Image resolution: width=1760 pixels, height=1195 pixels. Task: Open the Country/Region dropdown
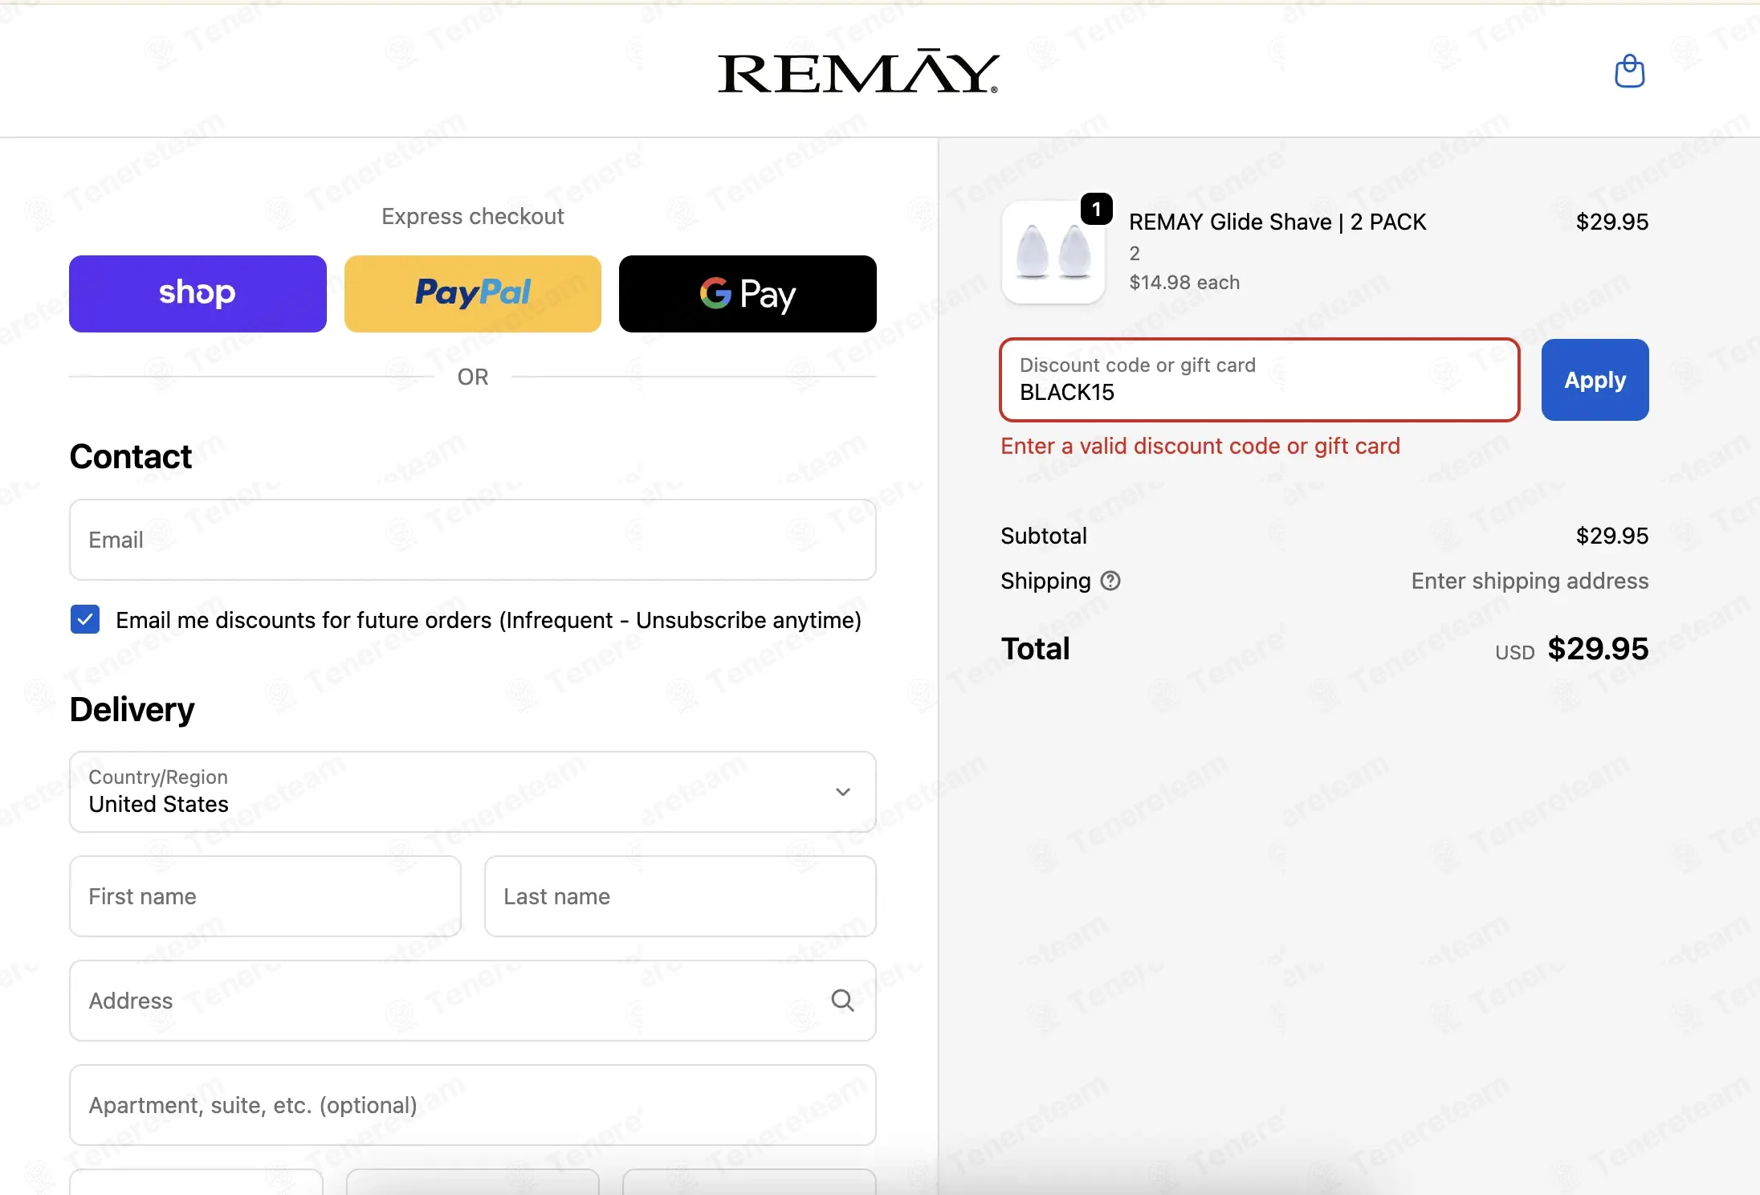click(x=472, y=791)
